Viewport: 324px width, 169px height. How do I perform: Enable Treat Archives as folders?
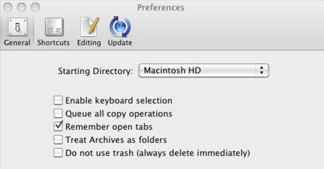(x=58, y=139)
